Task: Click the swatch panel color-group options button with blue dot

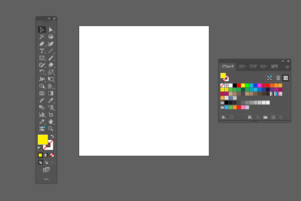Action: (269, 78)
